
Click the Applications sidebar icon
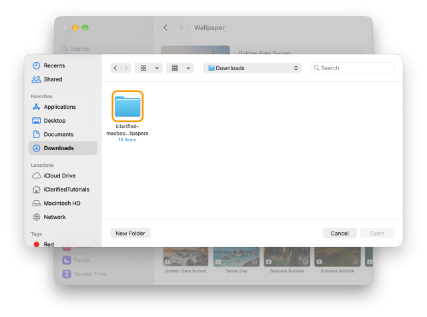coord(36,107)
